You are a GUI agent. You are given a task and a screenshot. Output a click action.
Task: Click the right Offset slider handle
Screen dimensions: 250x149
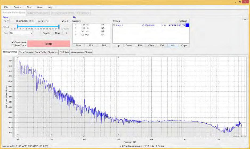click(x=59, y=26)
